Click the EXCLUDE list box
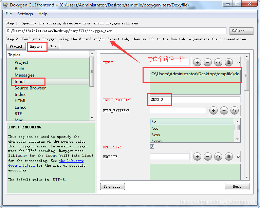 [x=195, y=172]
